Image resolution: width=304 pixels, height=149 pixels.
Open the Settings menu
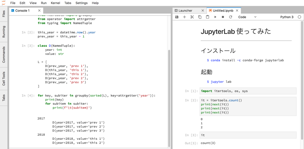[81, 3]
